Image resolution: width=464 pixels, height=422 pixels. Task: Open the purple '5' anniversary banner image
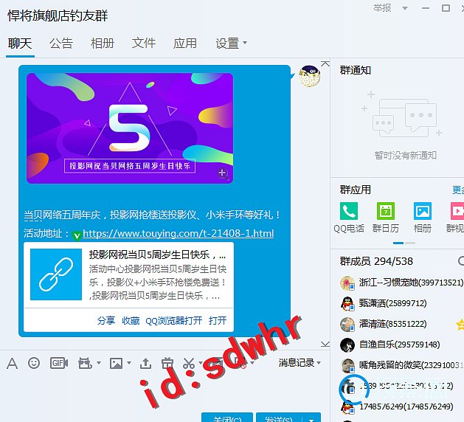130,128
